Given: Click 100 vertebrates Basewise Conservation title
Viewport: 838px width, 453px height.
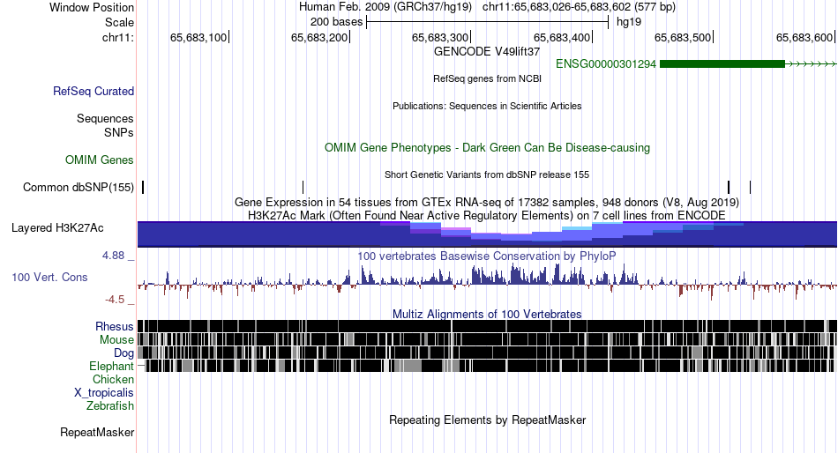Looking at the screenshot, I should pos(487,256).
